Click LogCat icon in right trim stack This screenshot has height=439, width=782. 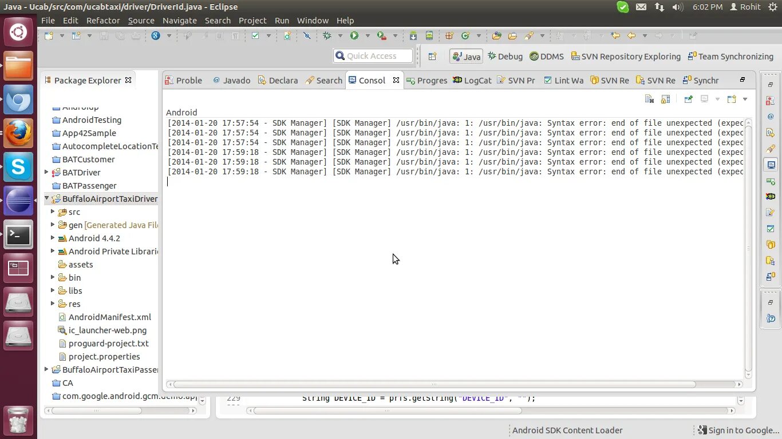click(x=771, y=196)
